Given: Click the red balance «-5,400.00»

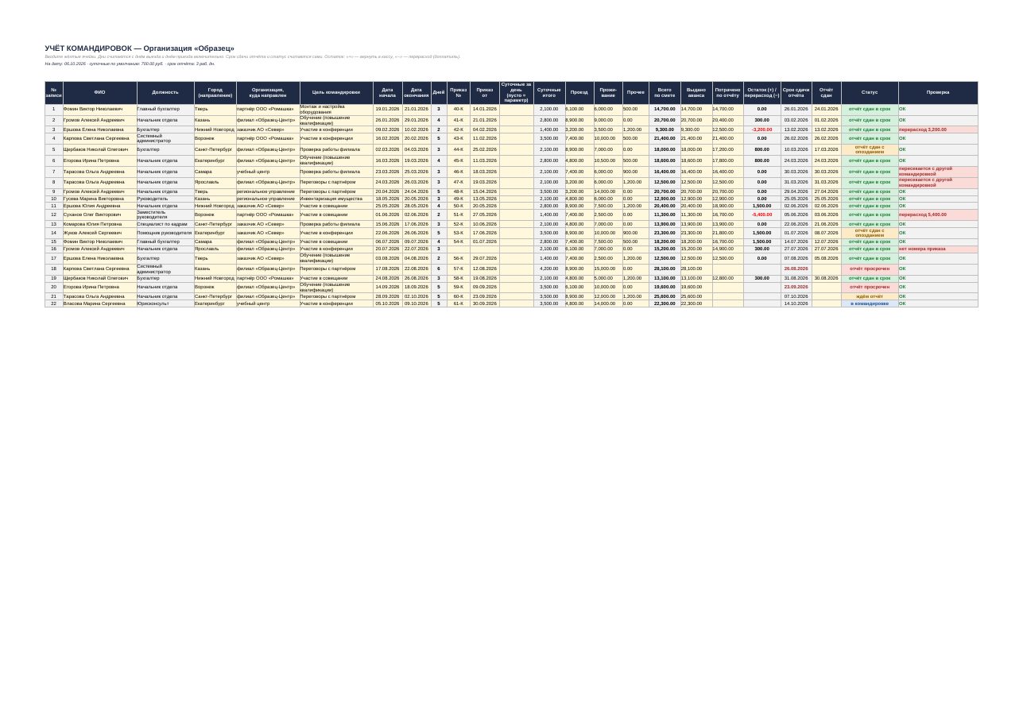Looking at the screenshot, I should click(x=761, y=215).
